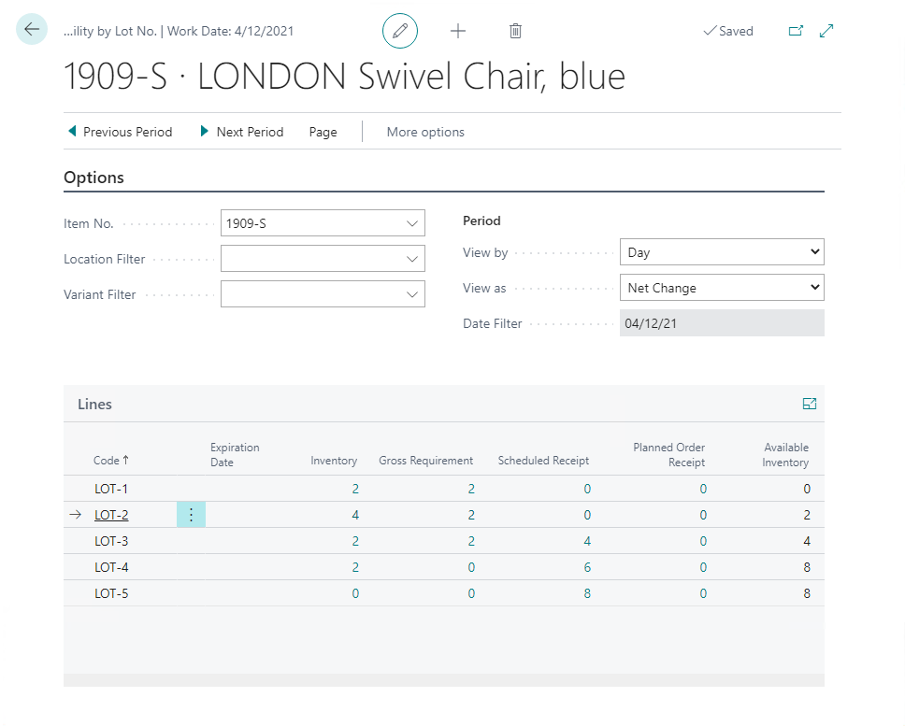The image size is (905, 726).
Task: Sort by the Code column header
Action: pos(111,460)
